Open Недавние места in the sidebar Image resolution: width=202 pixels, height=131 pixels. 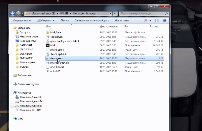(29, 37)
